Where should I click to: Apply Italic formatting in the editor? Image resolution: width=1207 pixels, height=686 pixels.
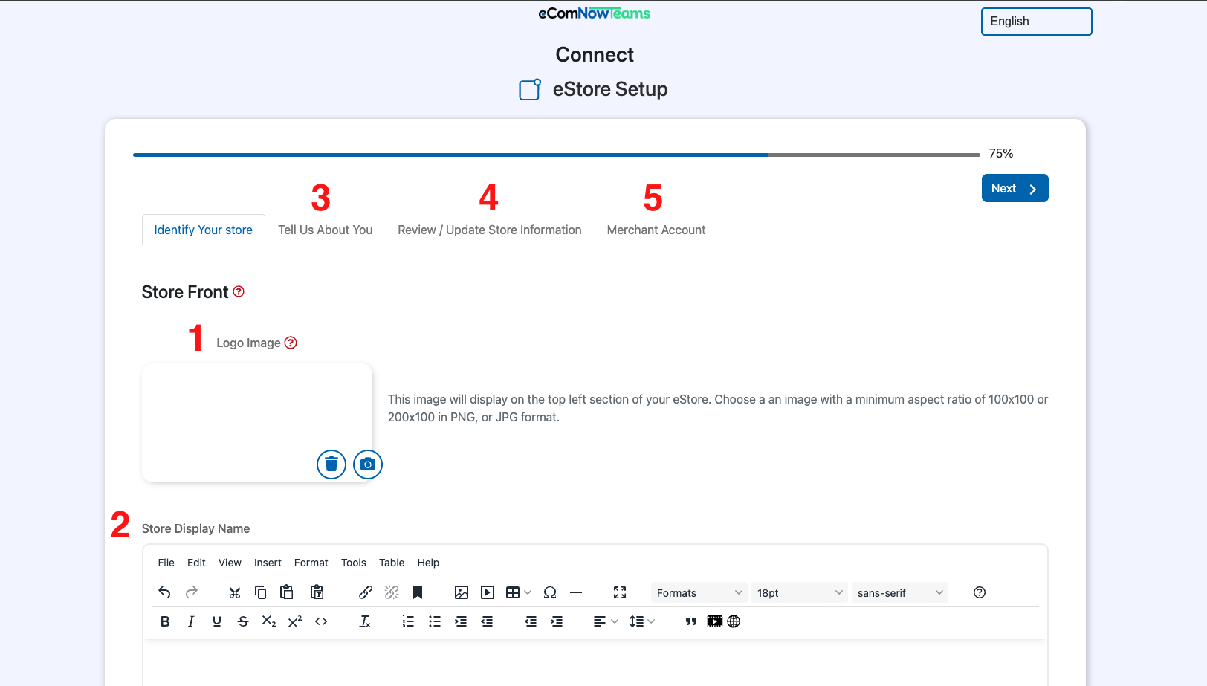[x=191, y=621]
